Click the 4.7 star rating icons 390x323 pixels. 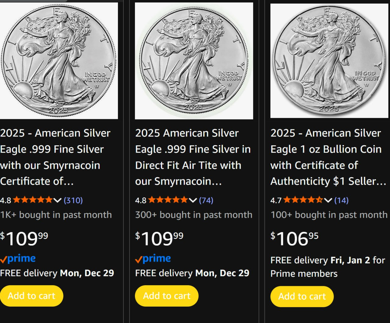303,200
